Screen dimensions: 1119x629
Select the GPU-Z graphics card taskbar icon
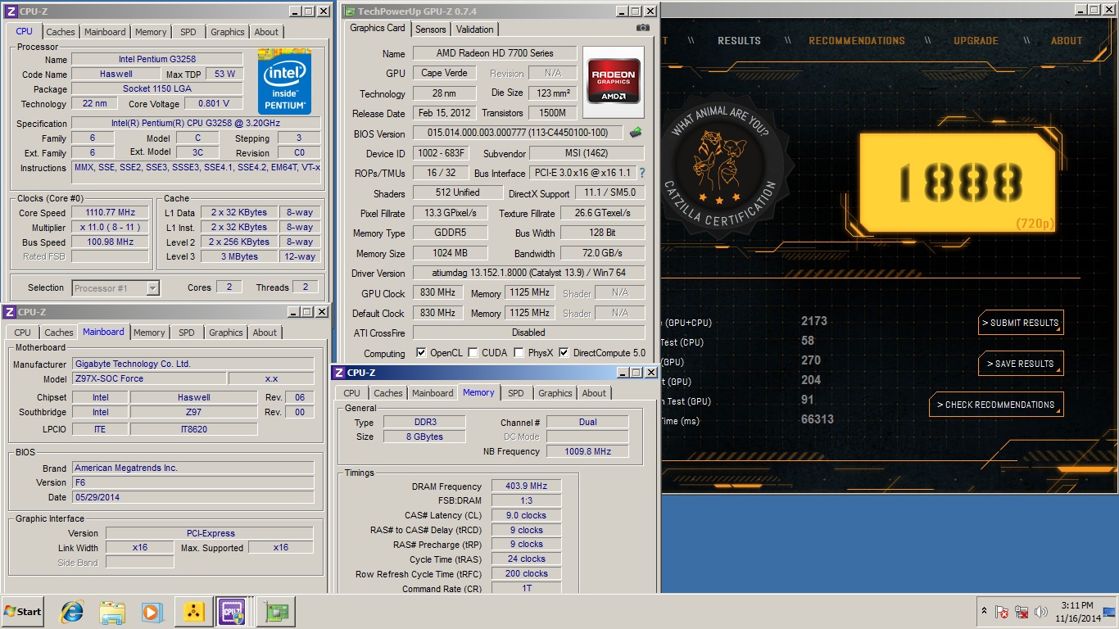pyautogui.click(x=274, y=612)
